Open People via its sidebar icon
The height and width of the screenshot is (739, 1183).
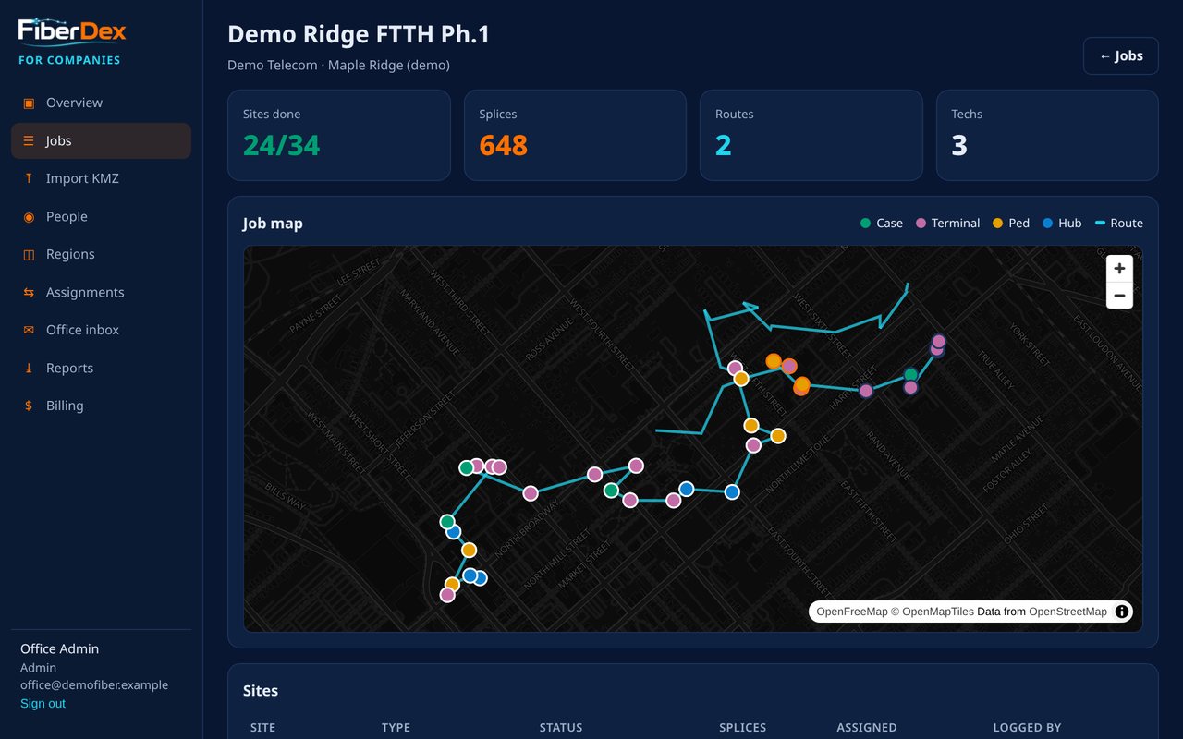pyautogui.click(x=29, y=216)
